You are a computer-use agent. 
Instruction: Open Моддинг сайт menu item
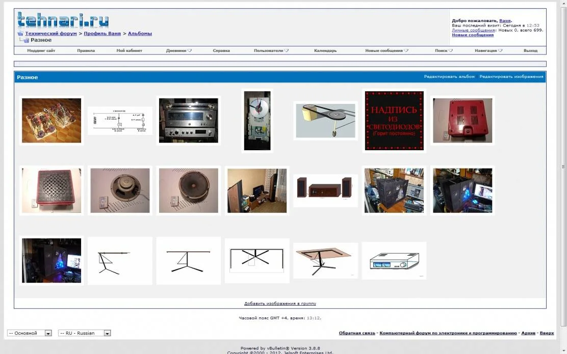(x=41, y=50)
